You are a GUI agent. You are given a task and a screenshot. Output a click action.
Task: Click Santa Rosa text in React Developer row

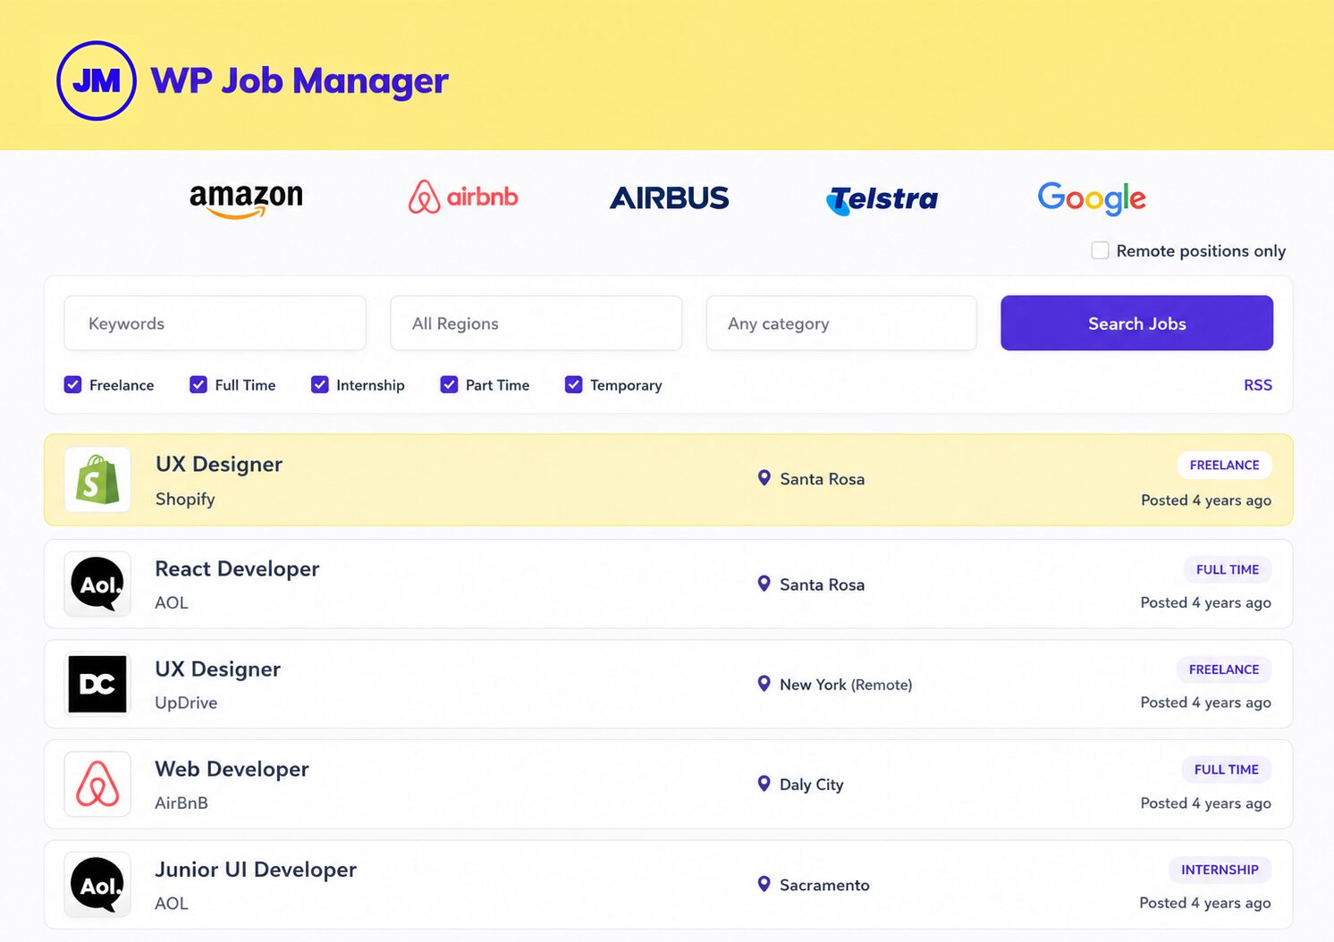822,585
